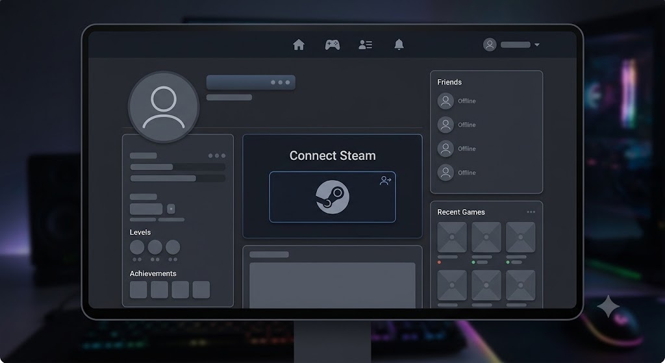Open the second Achievements square tile
This screenshot has height=363, width=665.
(x=160, y=290)
